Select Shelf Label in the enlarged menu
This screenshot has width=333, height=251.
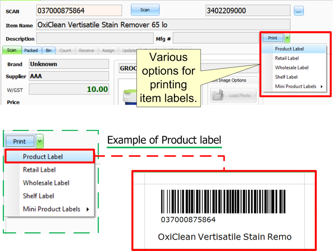49,196
